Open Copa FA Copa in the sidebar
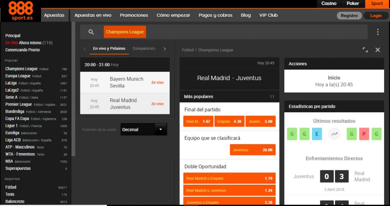The height and width of the screenshot is (206, 390). (36, 119)
